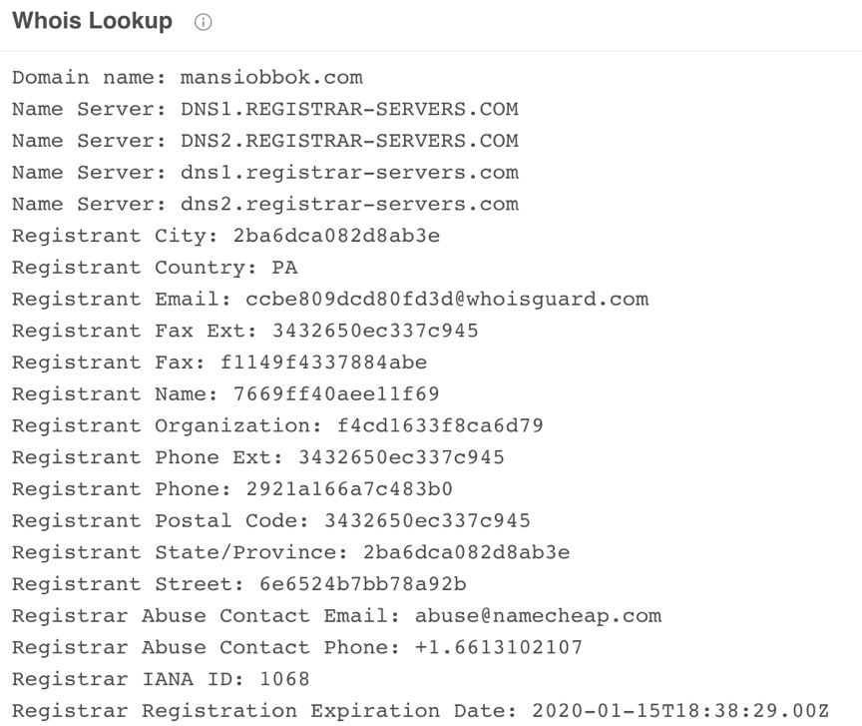Click the Registrant Country PA line
862x726 pixels.
point(155,268)
